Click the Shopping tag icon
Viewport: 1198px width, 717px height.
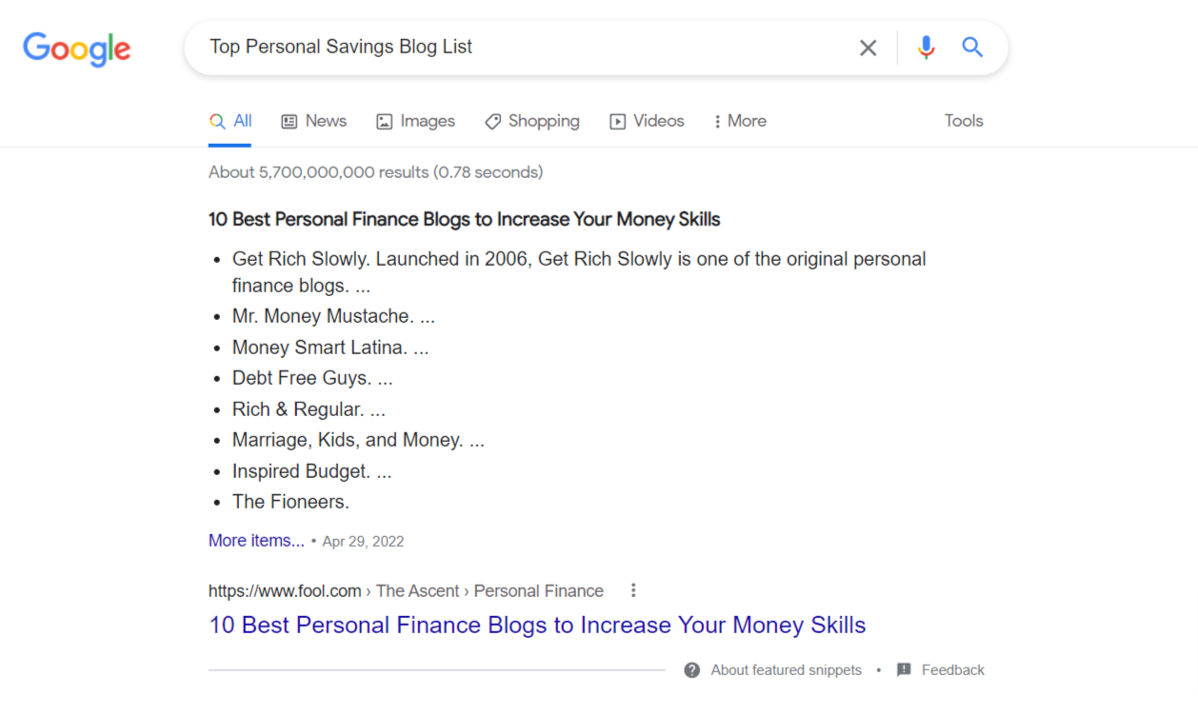point(492,122)
